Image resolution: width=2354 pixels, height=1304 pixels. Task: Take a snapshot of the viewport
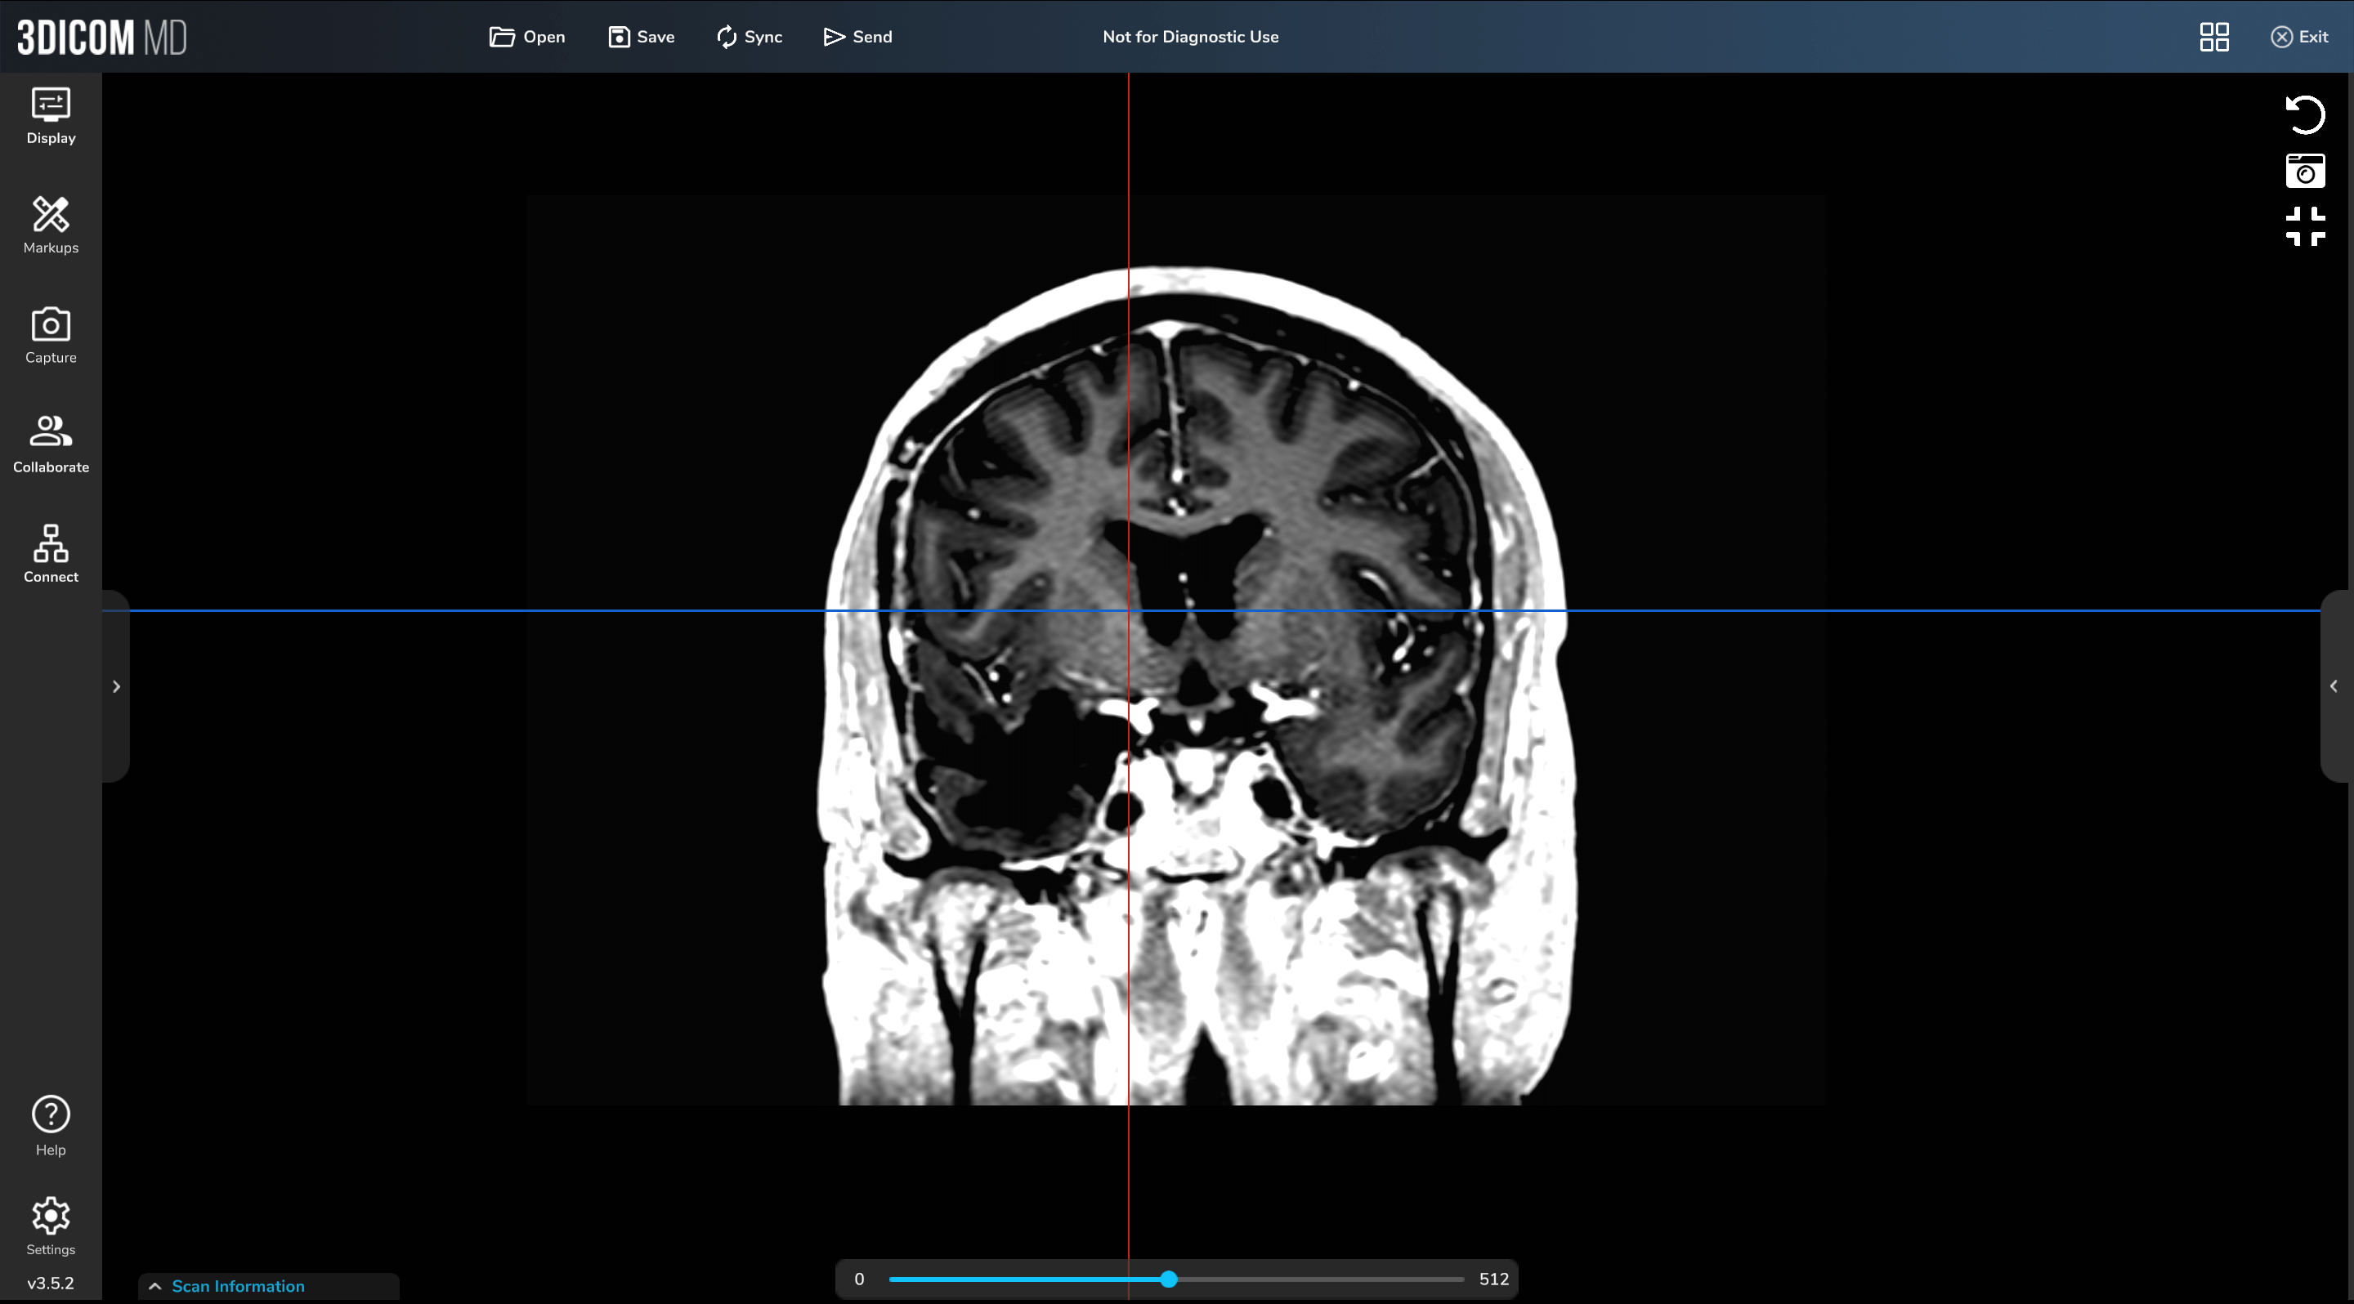pos(2306,171)
